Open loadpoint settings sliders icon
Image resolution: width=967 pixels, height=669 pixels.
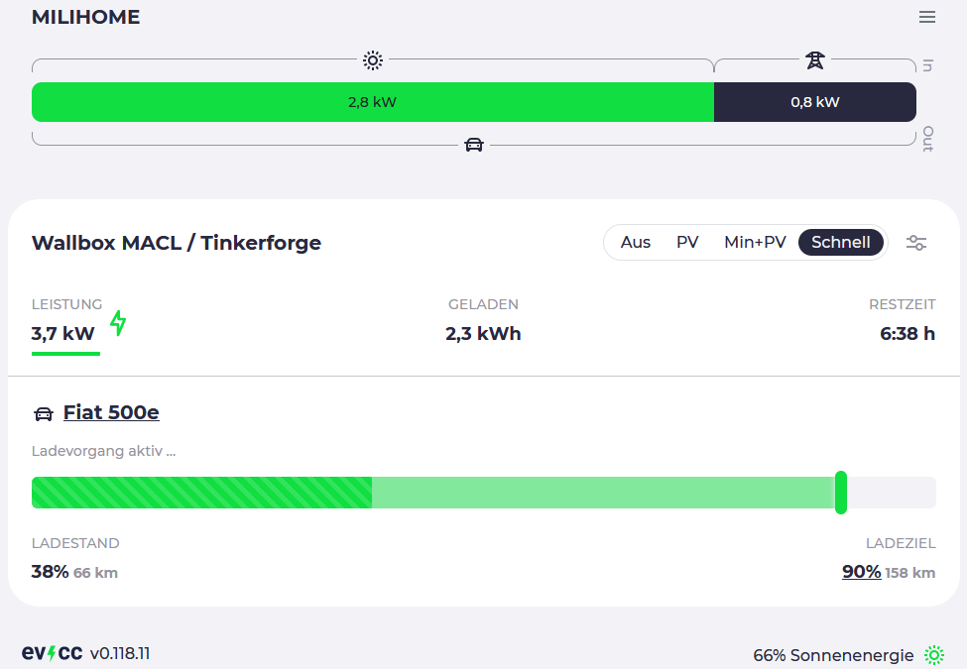coord(916,243)
